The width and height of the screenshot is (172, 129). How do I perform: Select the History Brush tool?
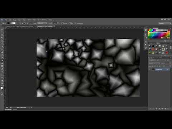[x=2, y=55]
